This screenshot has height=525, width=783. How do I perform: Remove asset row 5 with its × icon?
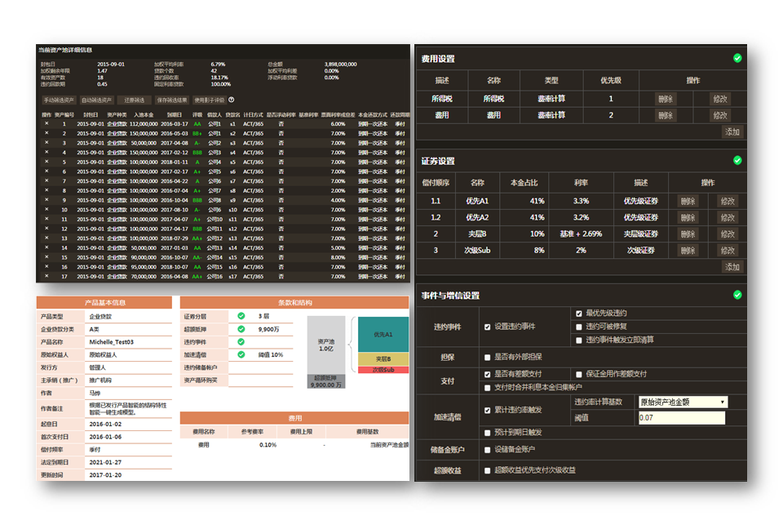46,162
